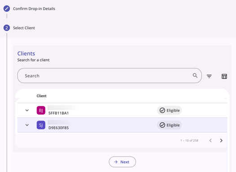Click the step 2 circle icon

point(7,28)
